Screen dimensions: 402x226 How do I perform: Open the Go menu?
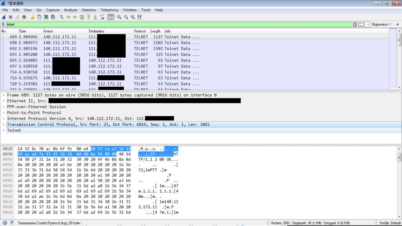(x=39, y=10)
